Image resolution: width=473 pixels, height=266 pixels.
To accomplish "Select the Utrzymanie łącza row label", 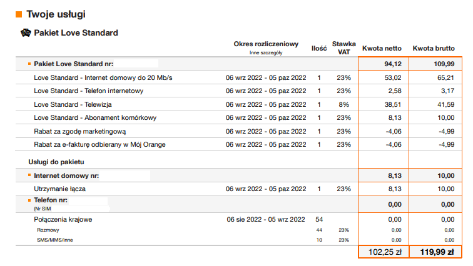I will (61, 189).
